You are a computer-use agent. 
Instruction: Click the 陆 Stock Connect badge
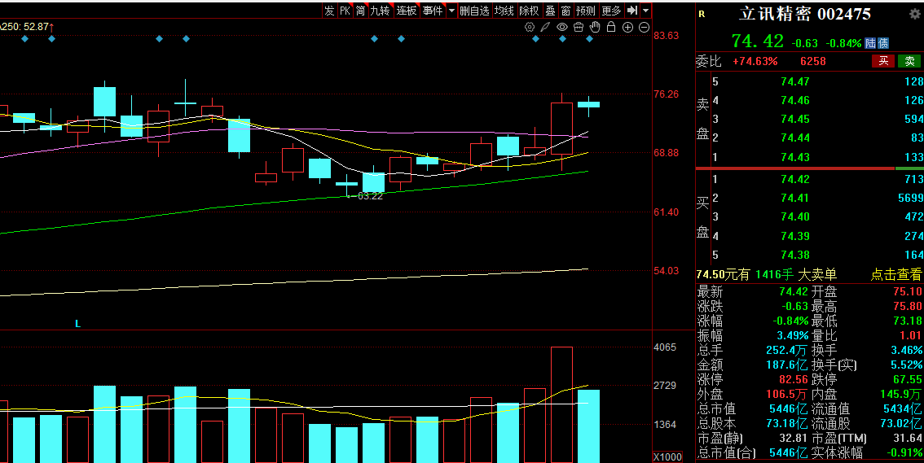click(870, 43)
